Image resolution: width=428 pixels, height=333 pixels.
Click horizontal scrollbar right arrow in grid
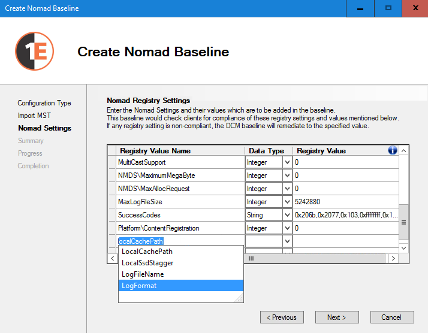393,259
